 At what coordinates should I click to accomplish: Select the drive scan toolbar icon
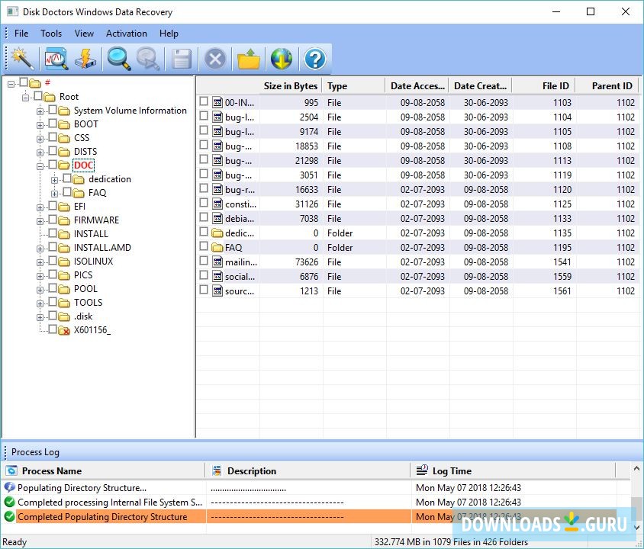53,59
